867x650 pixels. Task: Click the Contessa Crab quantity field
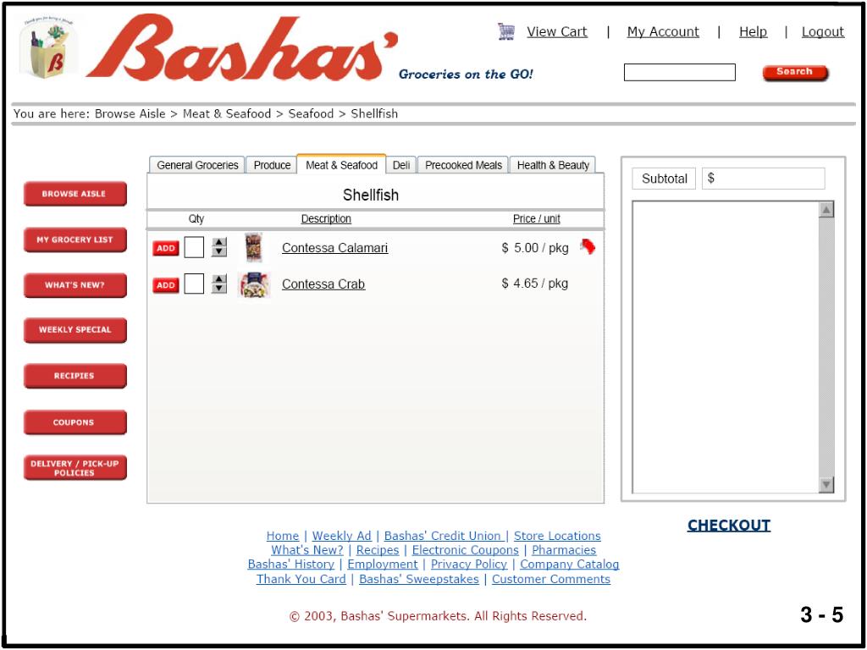194,284
